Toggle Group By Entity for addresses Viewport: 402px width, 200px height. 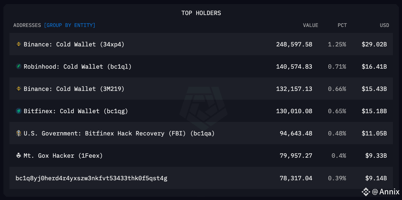(x=70, y=25)
